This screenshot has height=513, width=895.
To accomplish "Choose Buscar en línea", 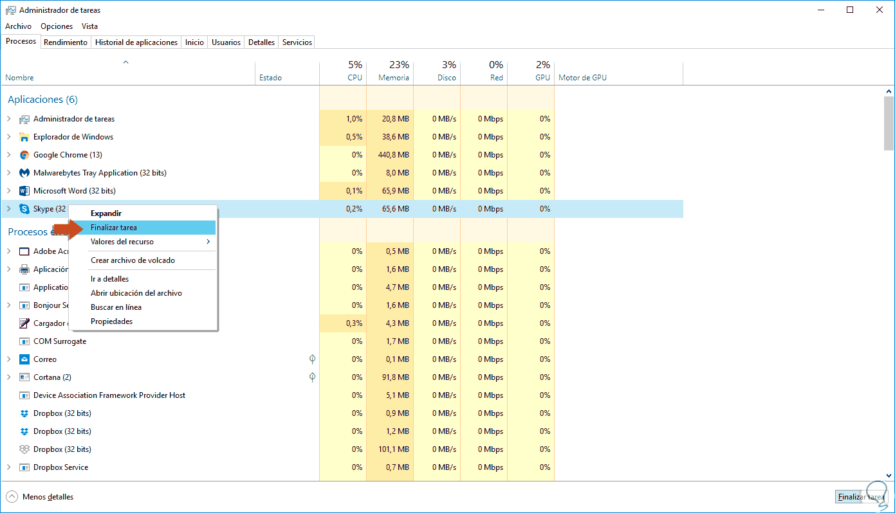I will tap(142, 307).
